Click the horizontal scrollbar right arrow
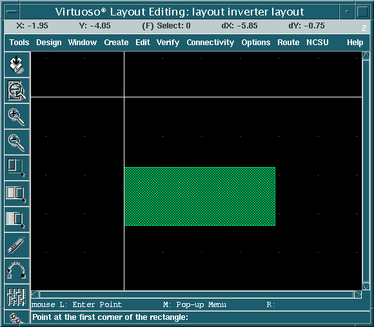This screenshot has width=374, height=327. (x=358, y=294)
